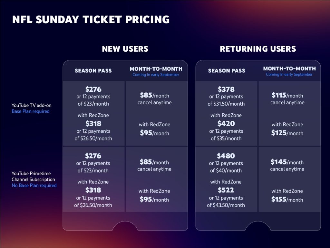This screenshot has height=248, width=330.
Task: Click YouTube Primetime Channel Subscription row label
Action: coord(33,176)
